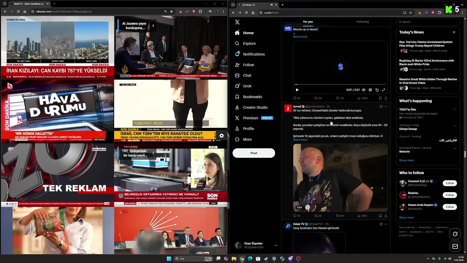Open the Jurnal post's Grok icon

[x=381, y=107]
